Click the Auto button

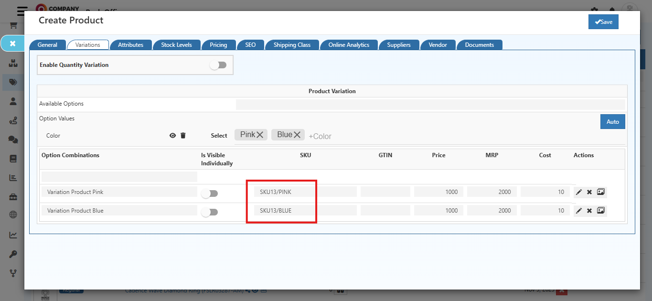[x=612, y=122]
